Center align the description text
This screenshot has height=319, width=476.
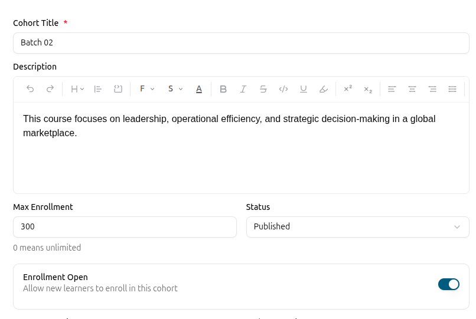click(412, 89)
